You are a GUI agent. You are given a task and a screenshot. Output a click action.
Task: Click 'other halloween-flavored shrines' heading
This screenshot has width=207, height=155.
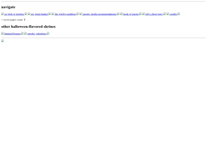[x=28, y=27]
